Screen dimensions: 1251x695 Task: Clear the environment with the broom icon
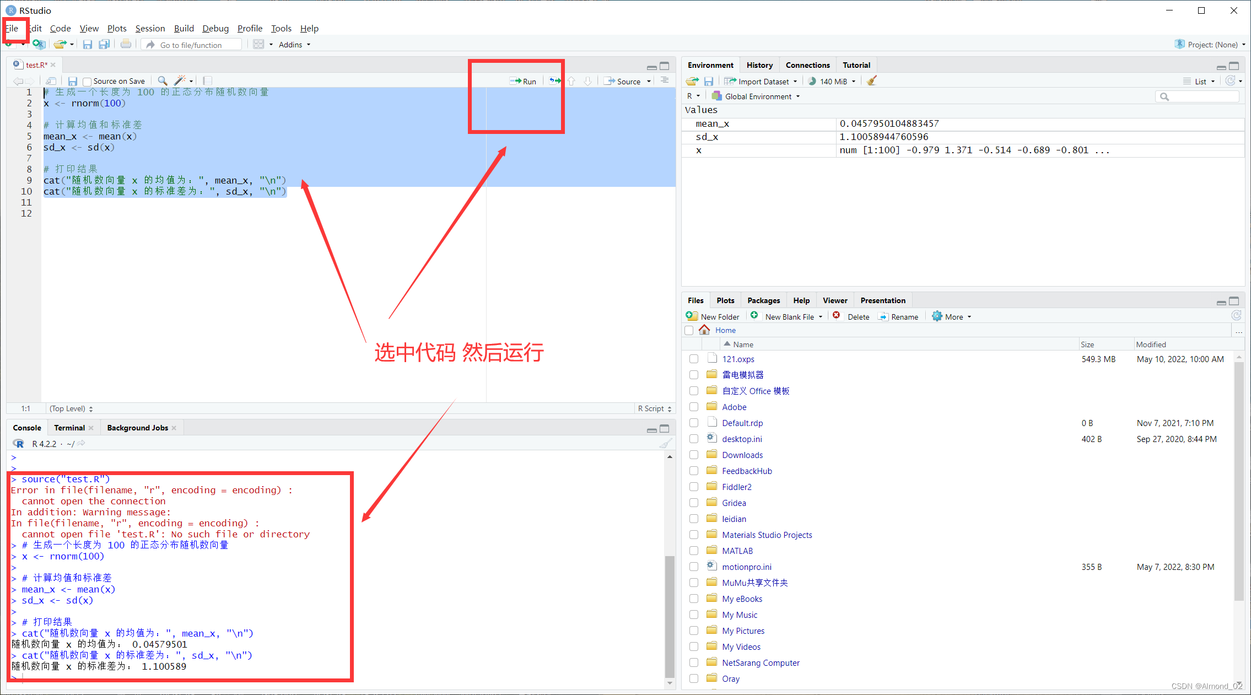[x=871, y=81]
